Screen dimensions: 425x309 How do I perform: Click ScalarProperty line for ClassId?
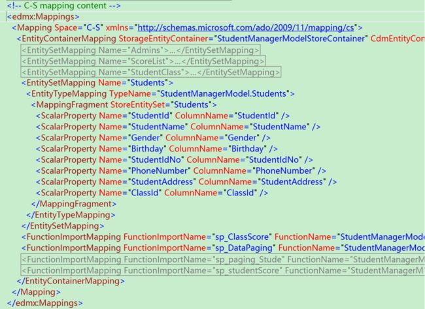click(152, 193)
